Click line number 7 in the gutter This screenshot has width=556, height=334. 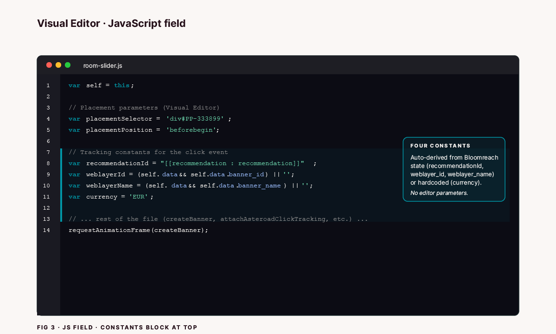pyautogui.click(x=48, y=152)
